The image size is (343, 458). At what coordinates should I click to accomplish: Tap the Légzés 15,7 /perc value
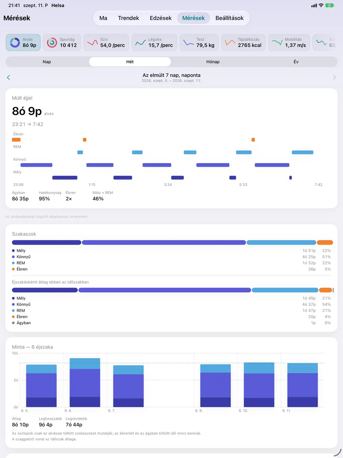[x=161, y=45]
